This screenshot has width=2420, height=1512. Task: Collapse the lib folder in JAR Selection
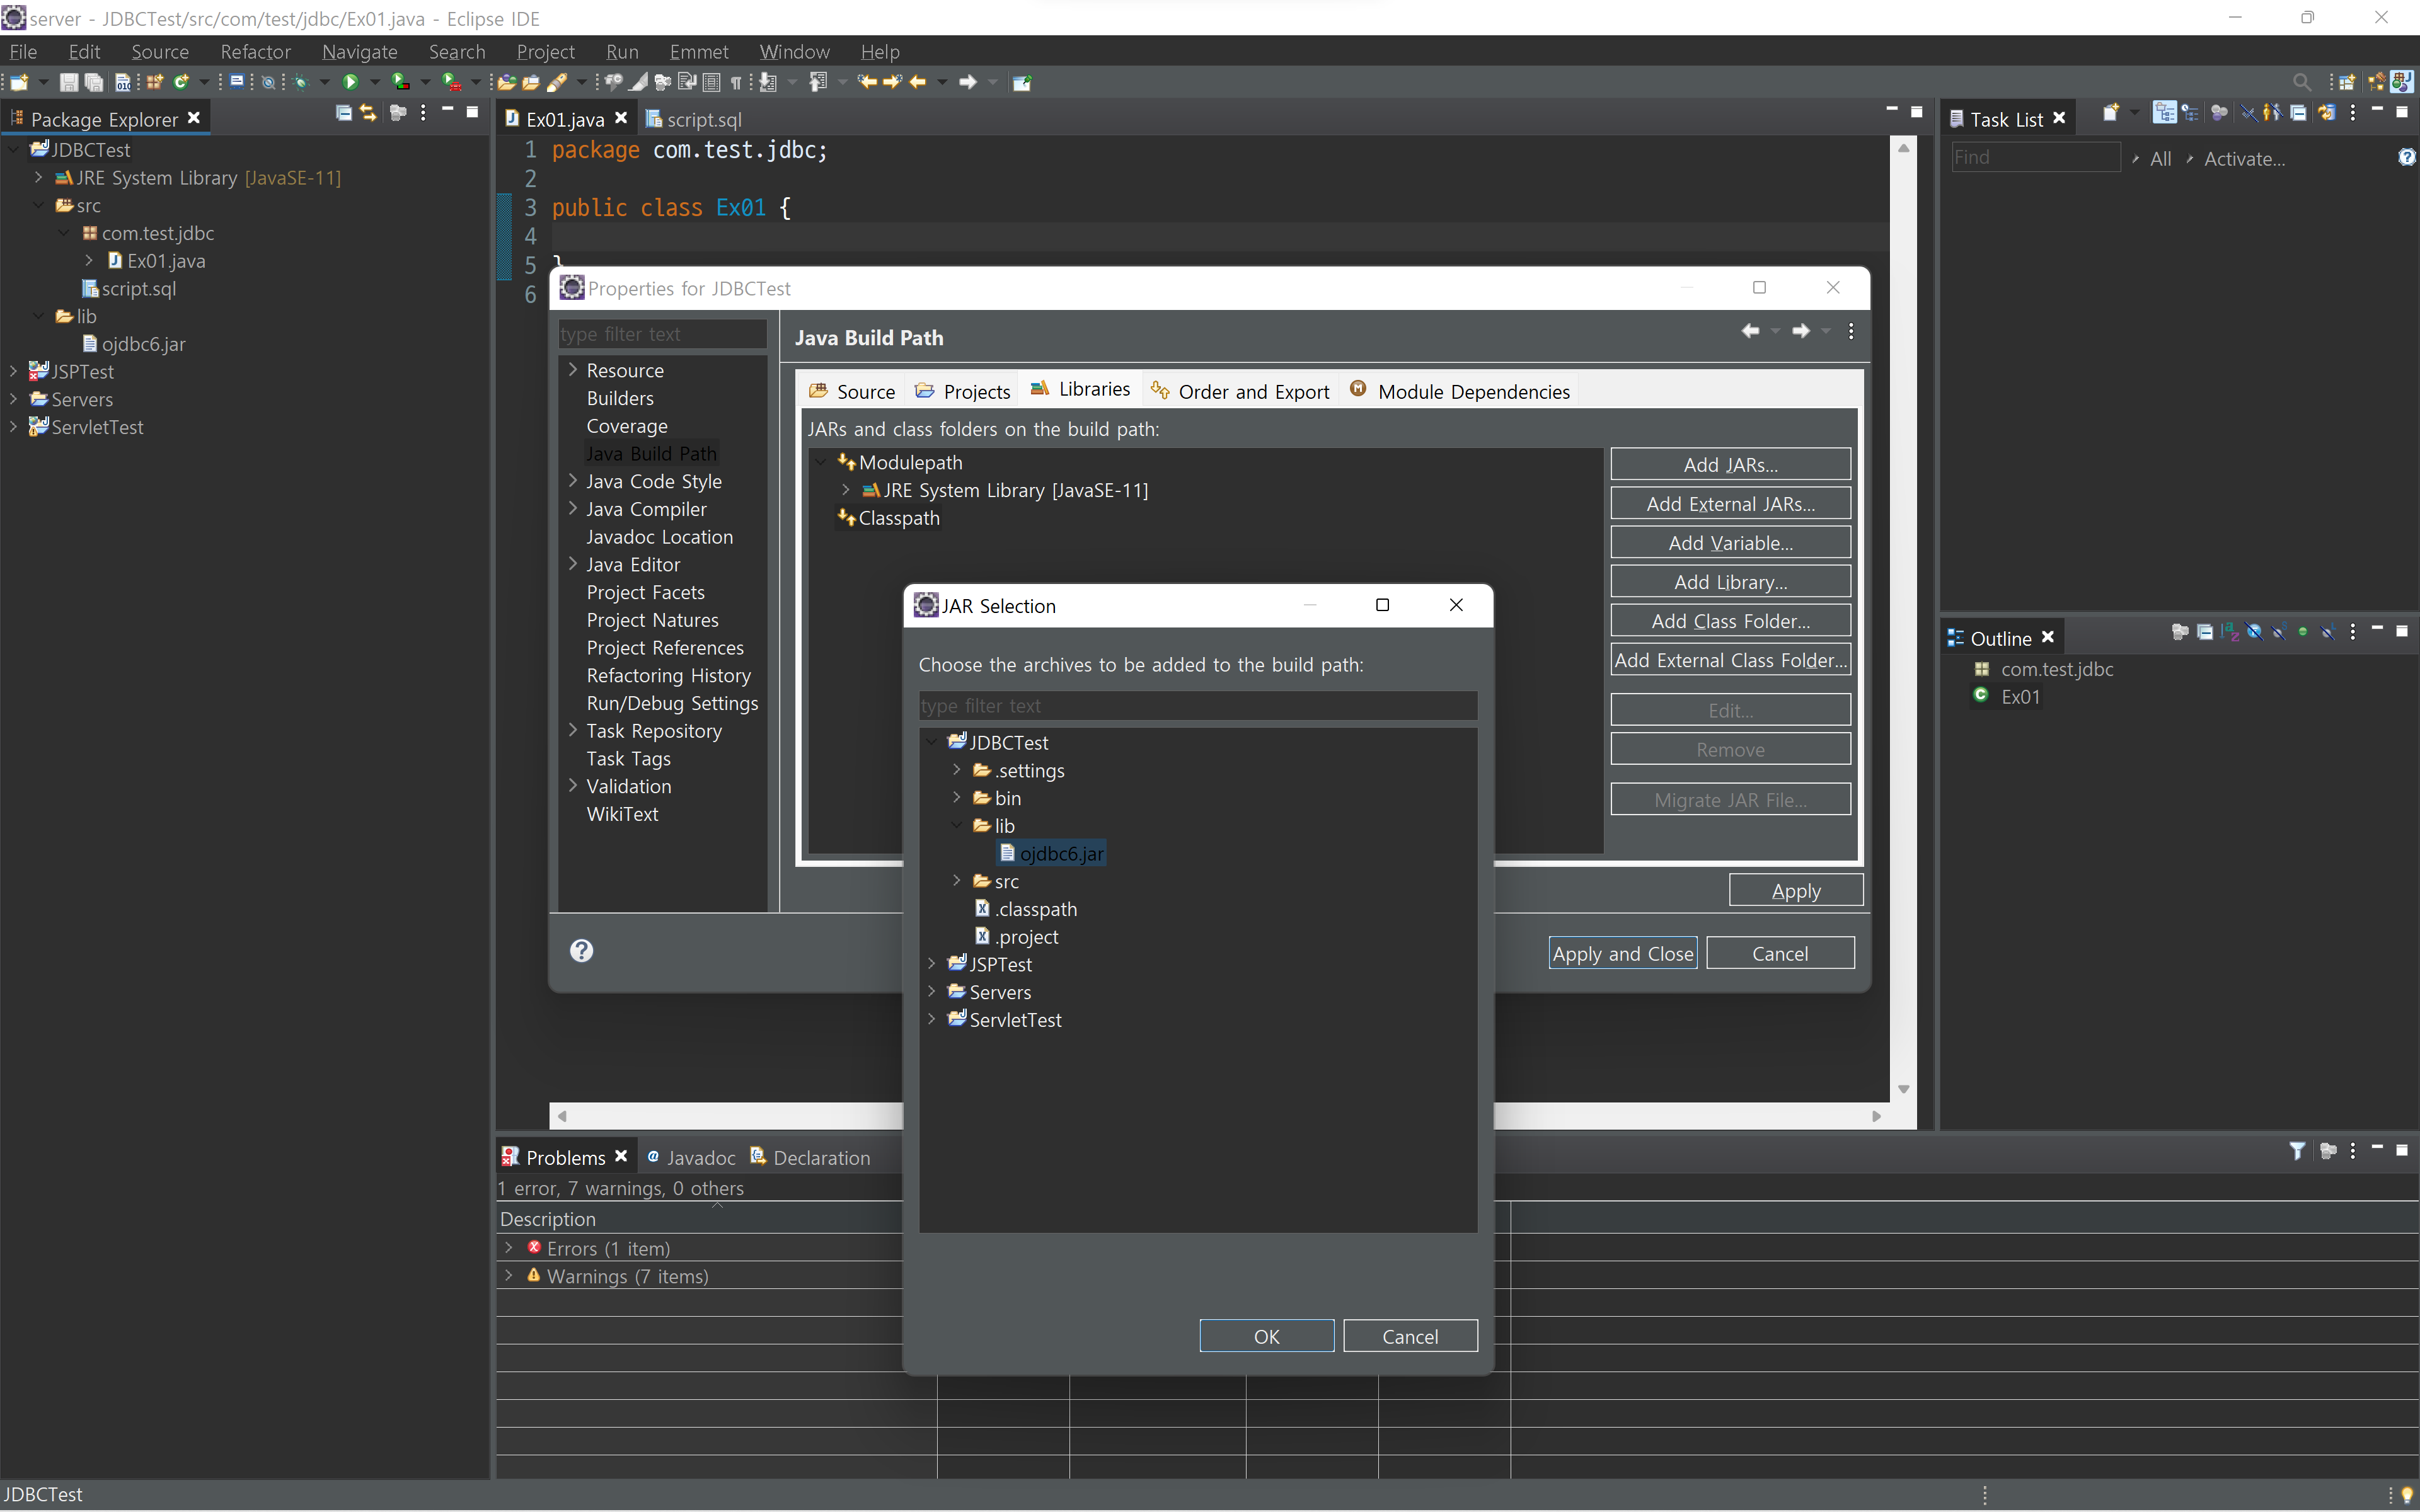tap(956, 825)
